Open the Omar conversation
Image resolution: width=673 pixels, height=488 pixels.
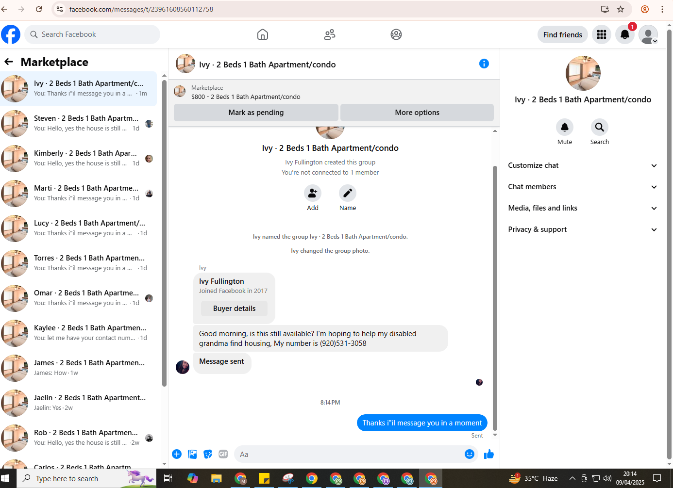(x=79, y=298)
